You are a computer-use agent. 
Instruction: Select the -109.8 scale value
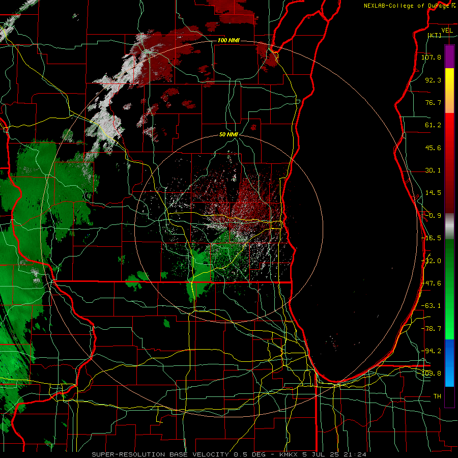(x=431, y=374)
